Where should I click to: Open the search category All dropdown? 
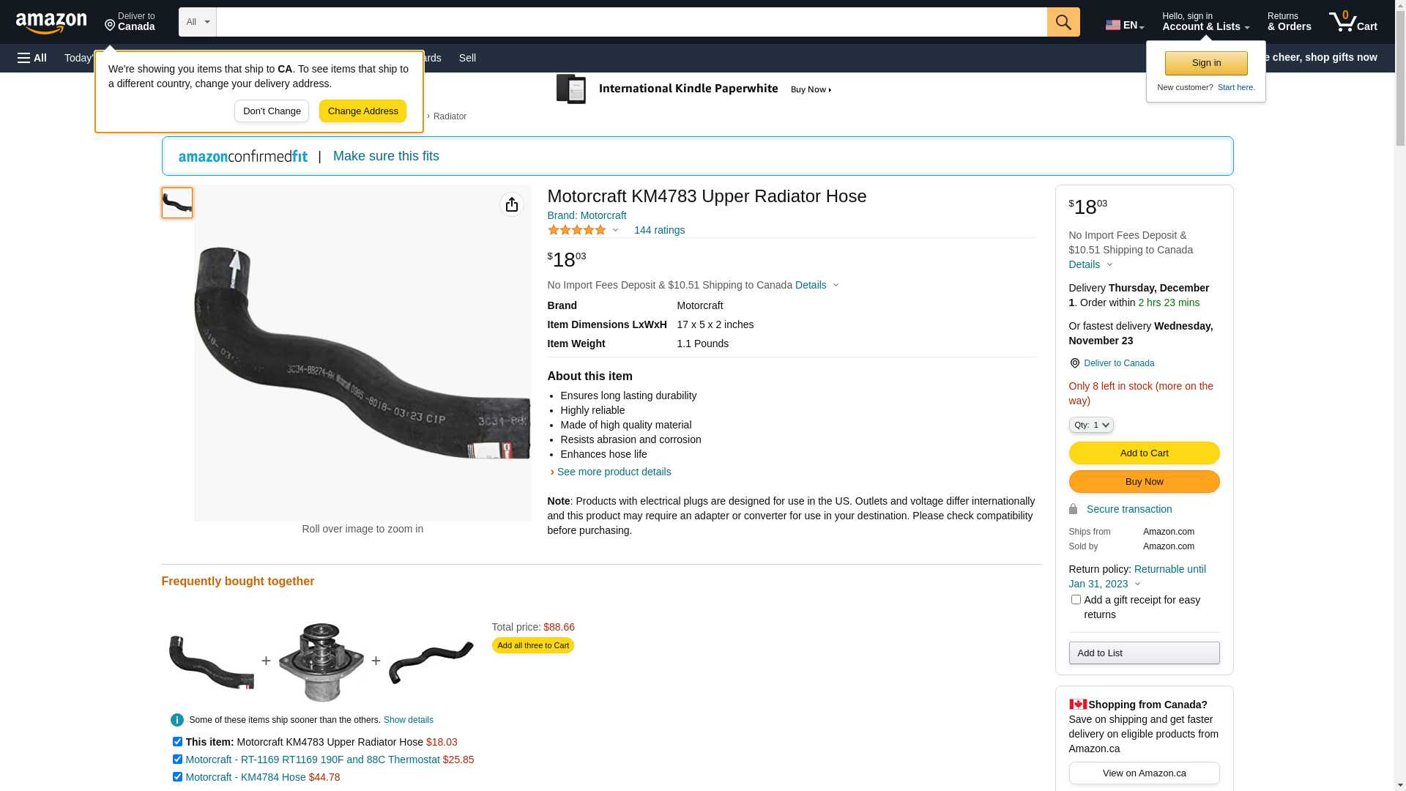[x=198, y=22]
